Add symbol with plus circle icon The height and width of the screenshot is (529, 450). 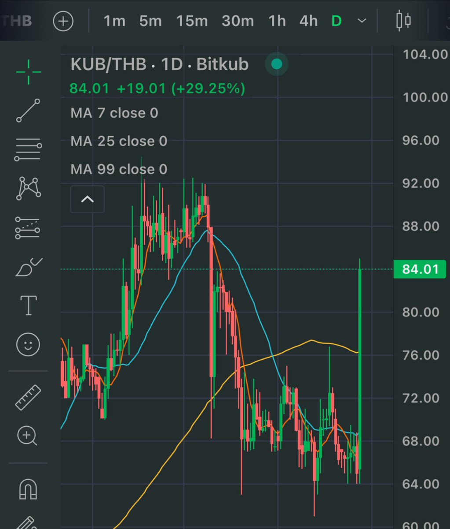[63, 21]
